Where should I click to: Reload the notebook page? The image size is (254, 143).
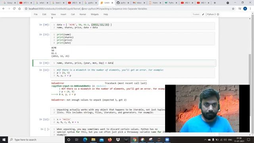(x=14, y=9)
